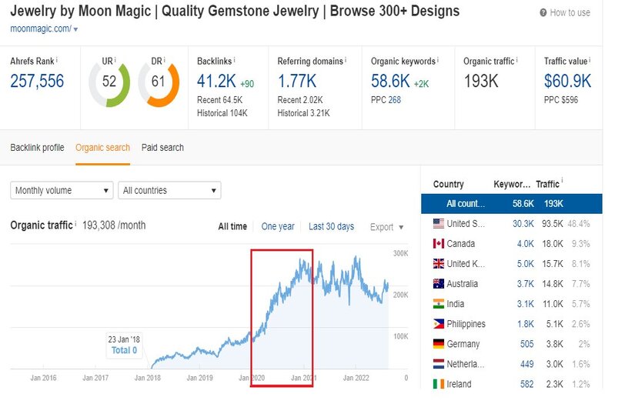Click the Jan 2022 axis label
Screen dimensions: 635x404
(356, 378)
